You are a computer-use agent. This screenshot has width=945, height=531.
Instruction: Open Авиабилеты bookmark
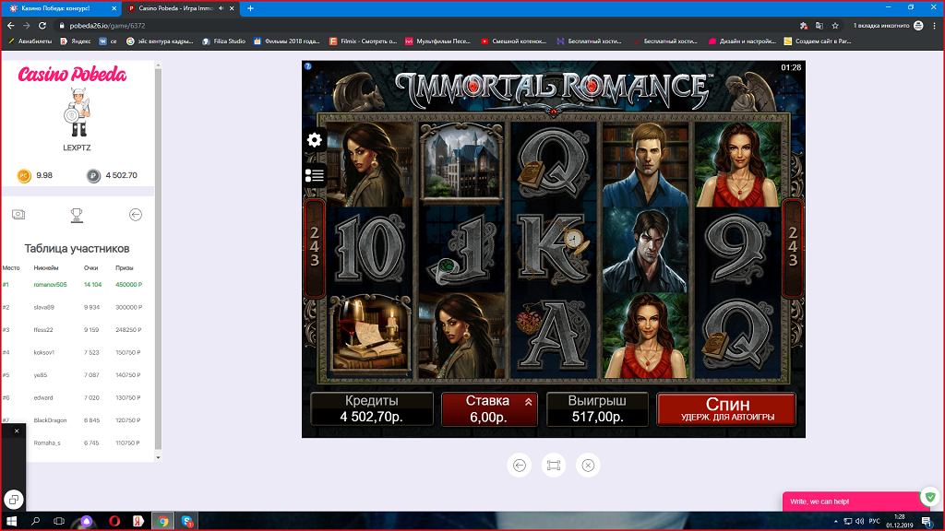pyautogui.click(x=30, y=41)
